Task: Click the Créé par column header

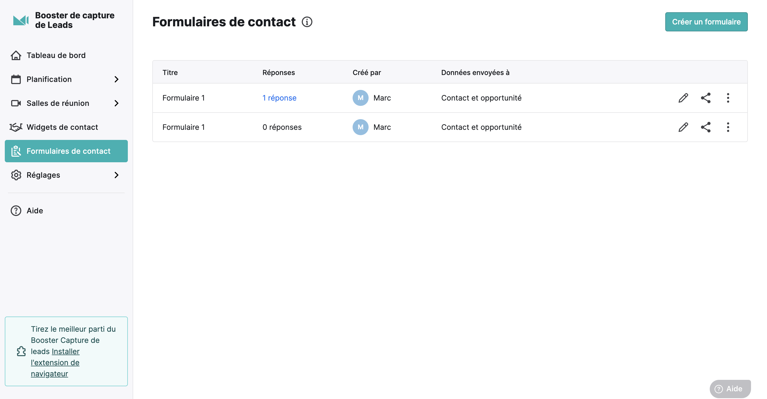Action: click(x=366, y=72)
